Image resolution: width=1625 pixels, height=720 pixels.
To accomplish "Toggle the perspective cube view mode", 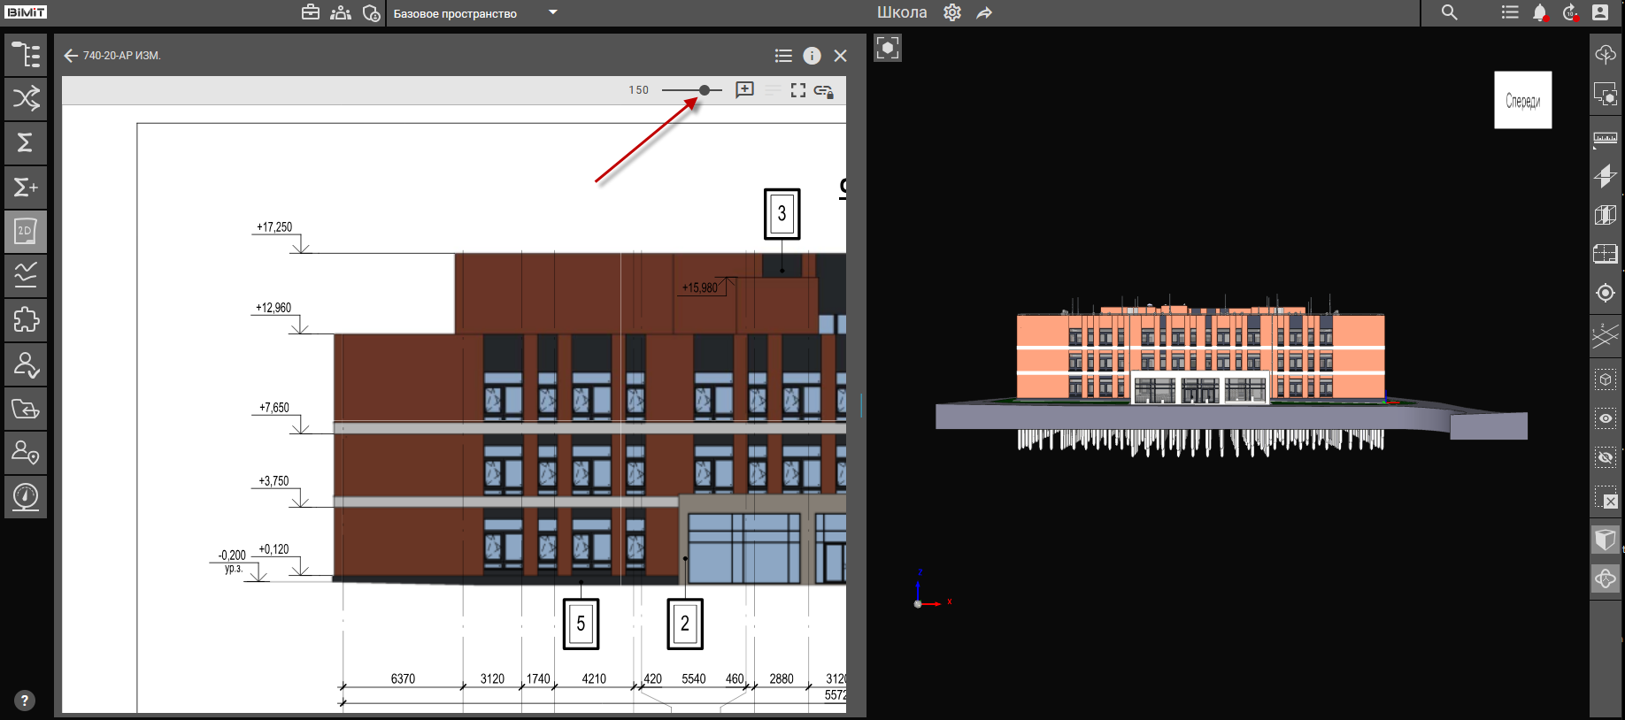I will point(1605,539).
